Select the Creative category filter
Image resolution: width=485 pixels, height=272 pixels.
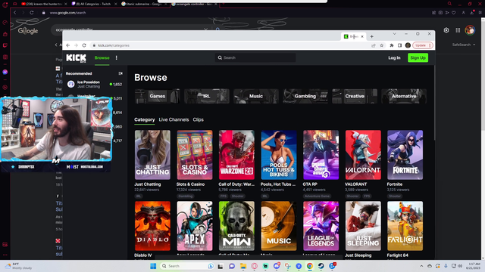point(355,96)
